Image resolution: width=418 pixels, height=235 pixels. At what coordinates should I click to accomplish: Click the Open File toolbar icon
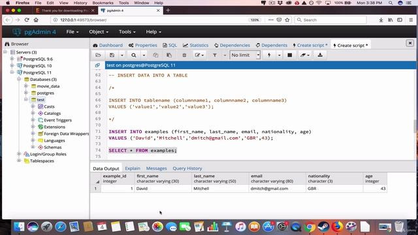tap(98, 55)
